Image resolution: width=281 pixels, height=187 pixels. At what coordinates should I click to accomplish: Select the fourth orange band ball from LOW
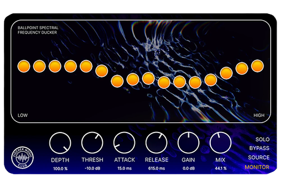tap(71, 66)
